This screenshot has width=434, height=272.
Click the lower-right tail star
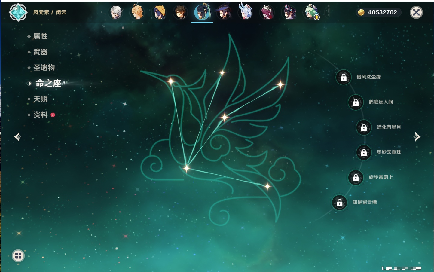click(x=267, y=186)
